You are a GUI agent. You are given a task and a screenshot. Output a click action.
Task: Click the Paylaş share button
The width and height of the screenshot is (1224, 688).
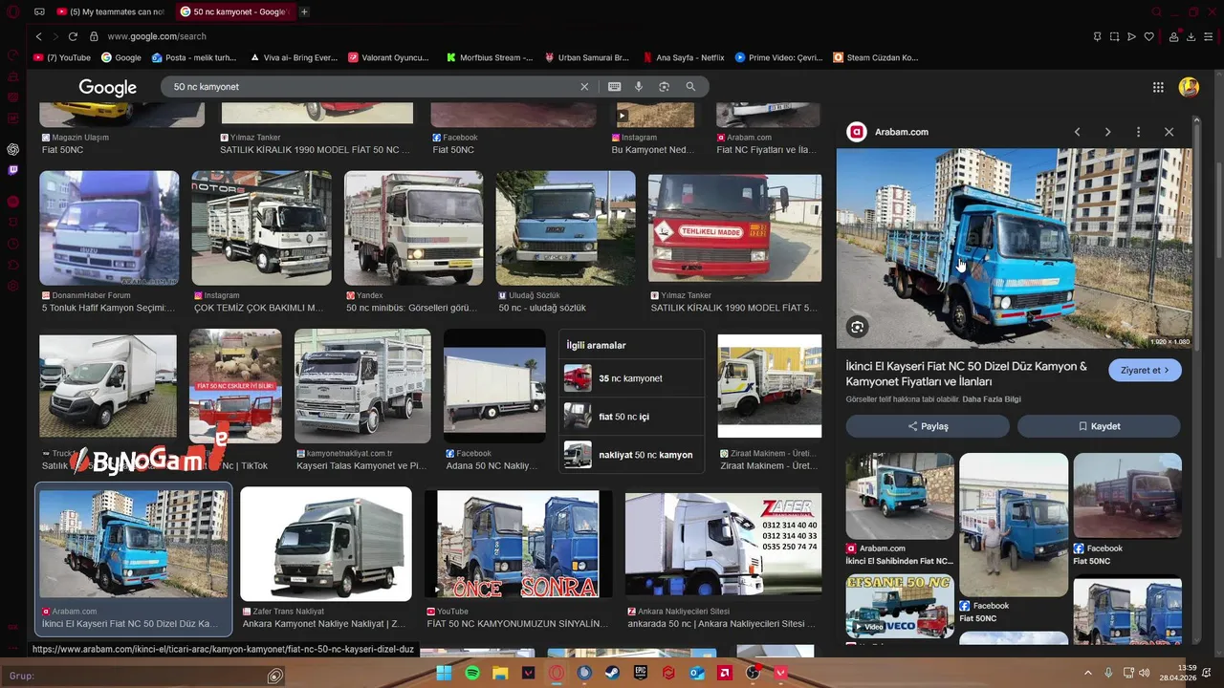point(928,426)
